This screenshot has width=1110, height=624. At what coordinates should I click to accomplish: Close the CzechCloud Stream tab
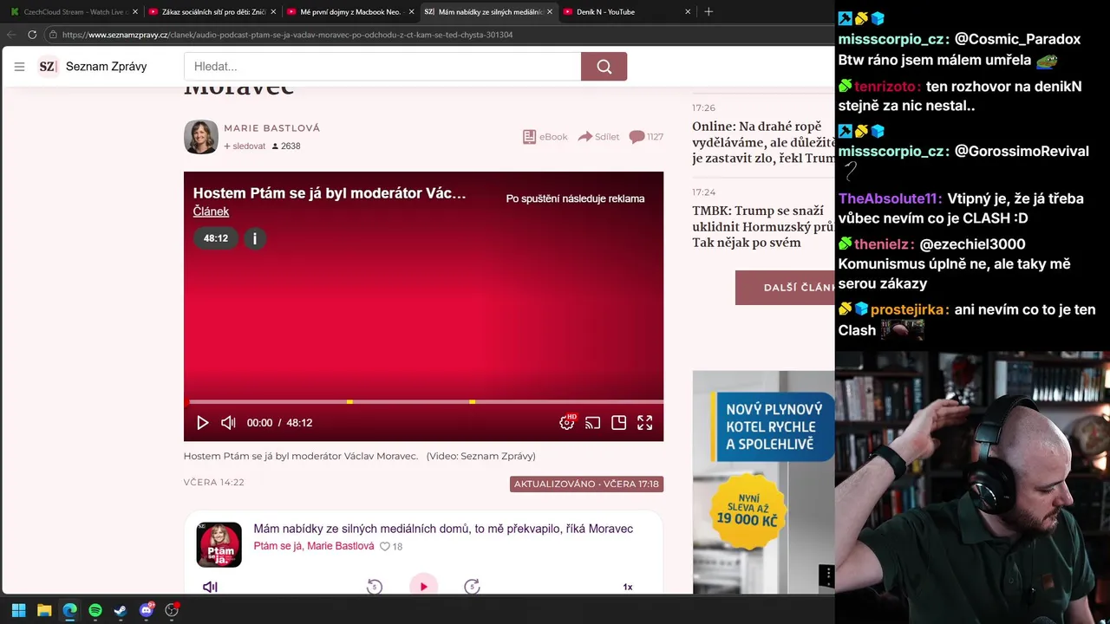pos(134,12)
